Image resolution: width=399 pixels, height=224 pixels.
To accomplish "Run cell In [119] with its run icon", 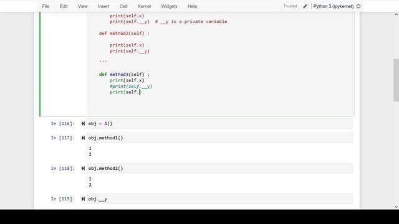I will pos(83,199).
